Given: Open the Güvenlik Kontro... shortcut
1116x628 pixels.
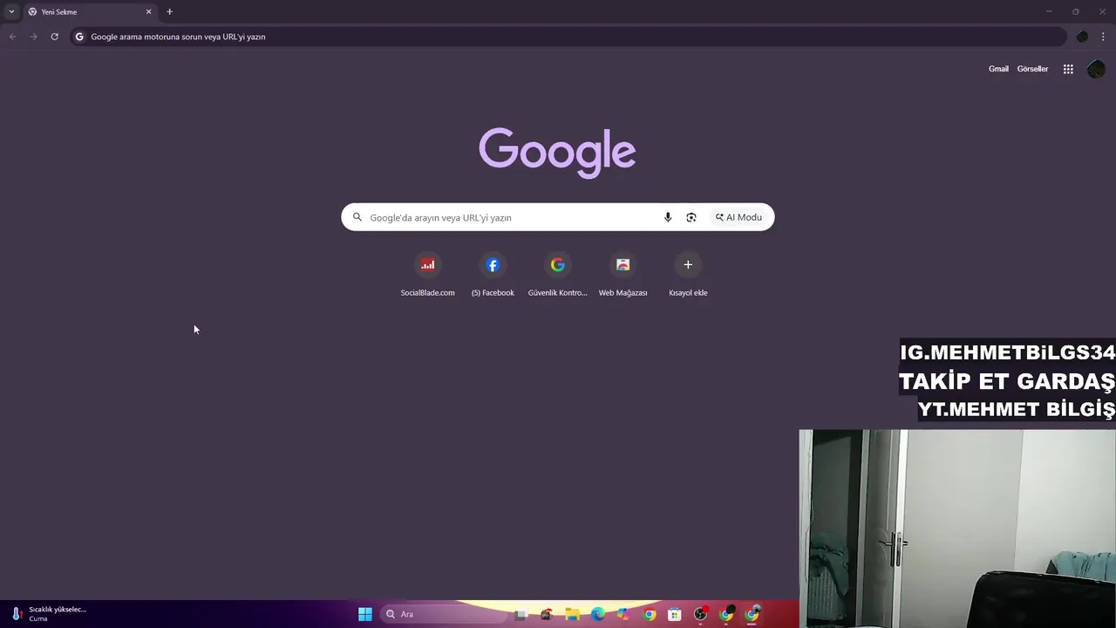Looking at the screenshot, I should [557, 274].
